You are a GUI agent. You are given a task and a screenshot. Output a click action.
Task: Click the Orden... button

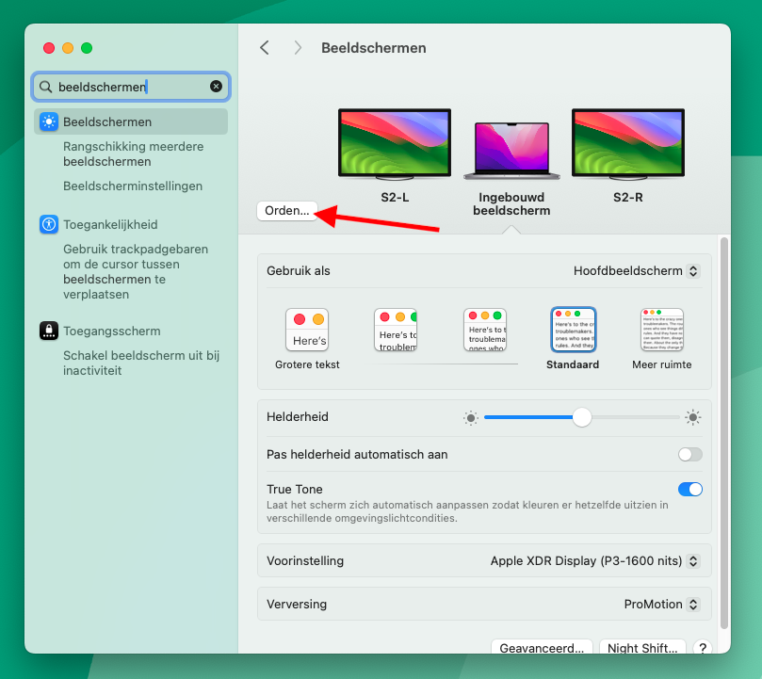286,211
